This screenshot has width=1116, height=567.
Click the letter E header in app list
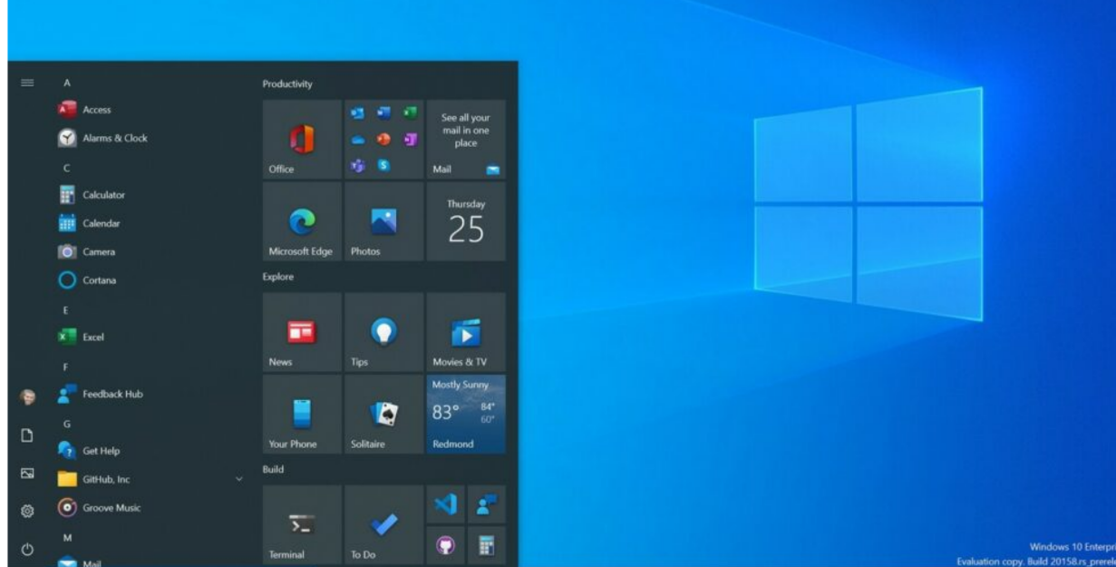pyautogui.click(x=66, y=310)
